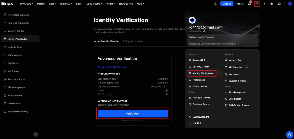The image size is (294, 139).
Task: Click Become a Trader in dropdown
Action: point(236,81)
